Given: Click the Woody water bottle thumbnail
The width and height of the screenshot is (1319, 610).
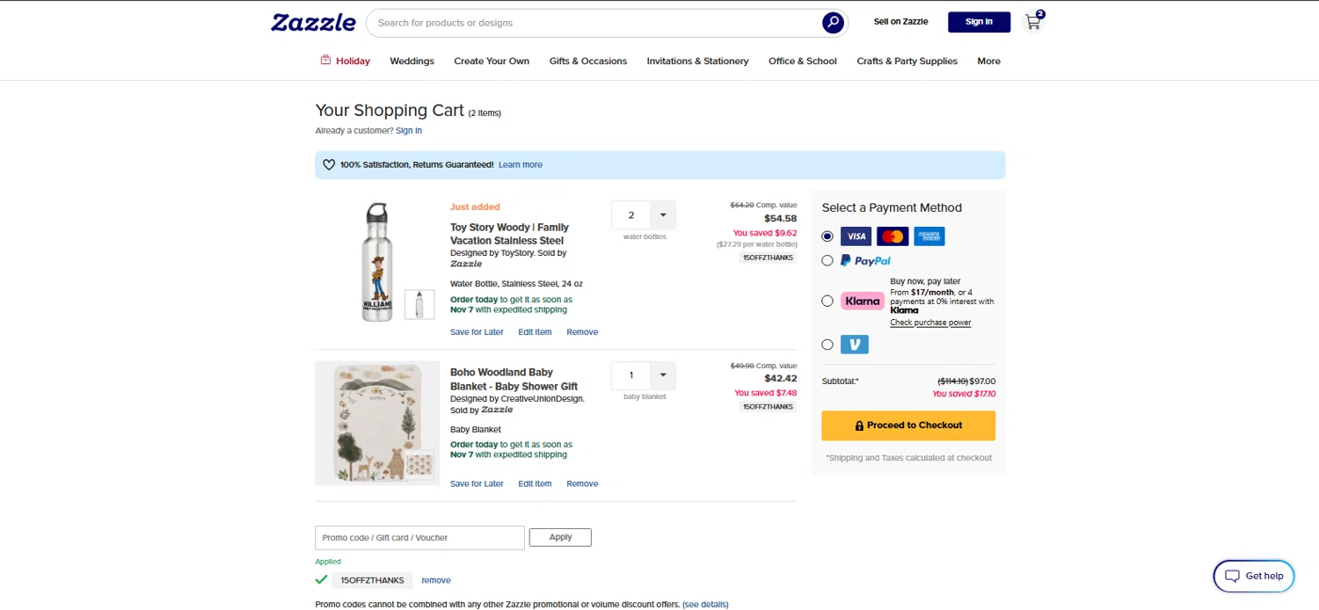Looking at the screenshot, I should (x=419, y=304).
